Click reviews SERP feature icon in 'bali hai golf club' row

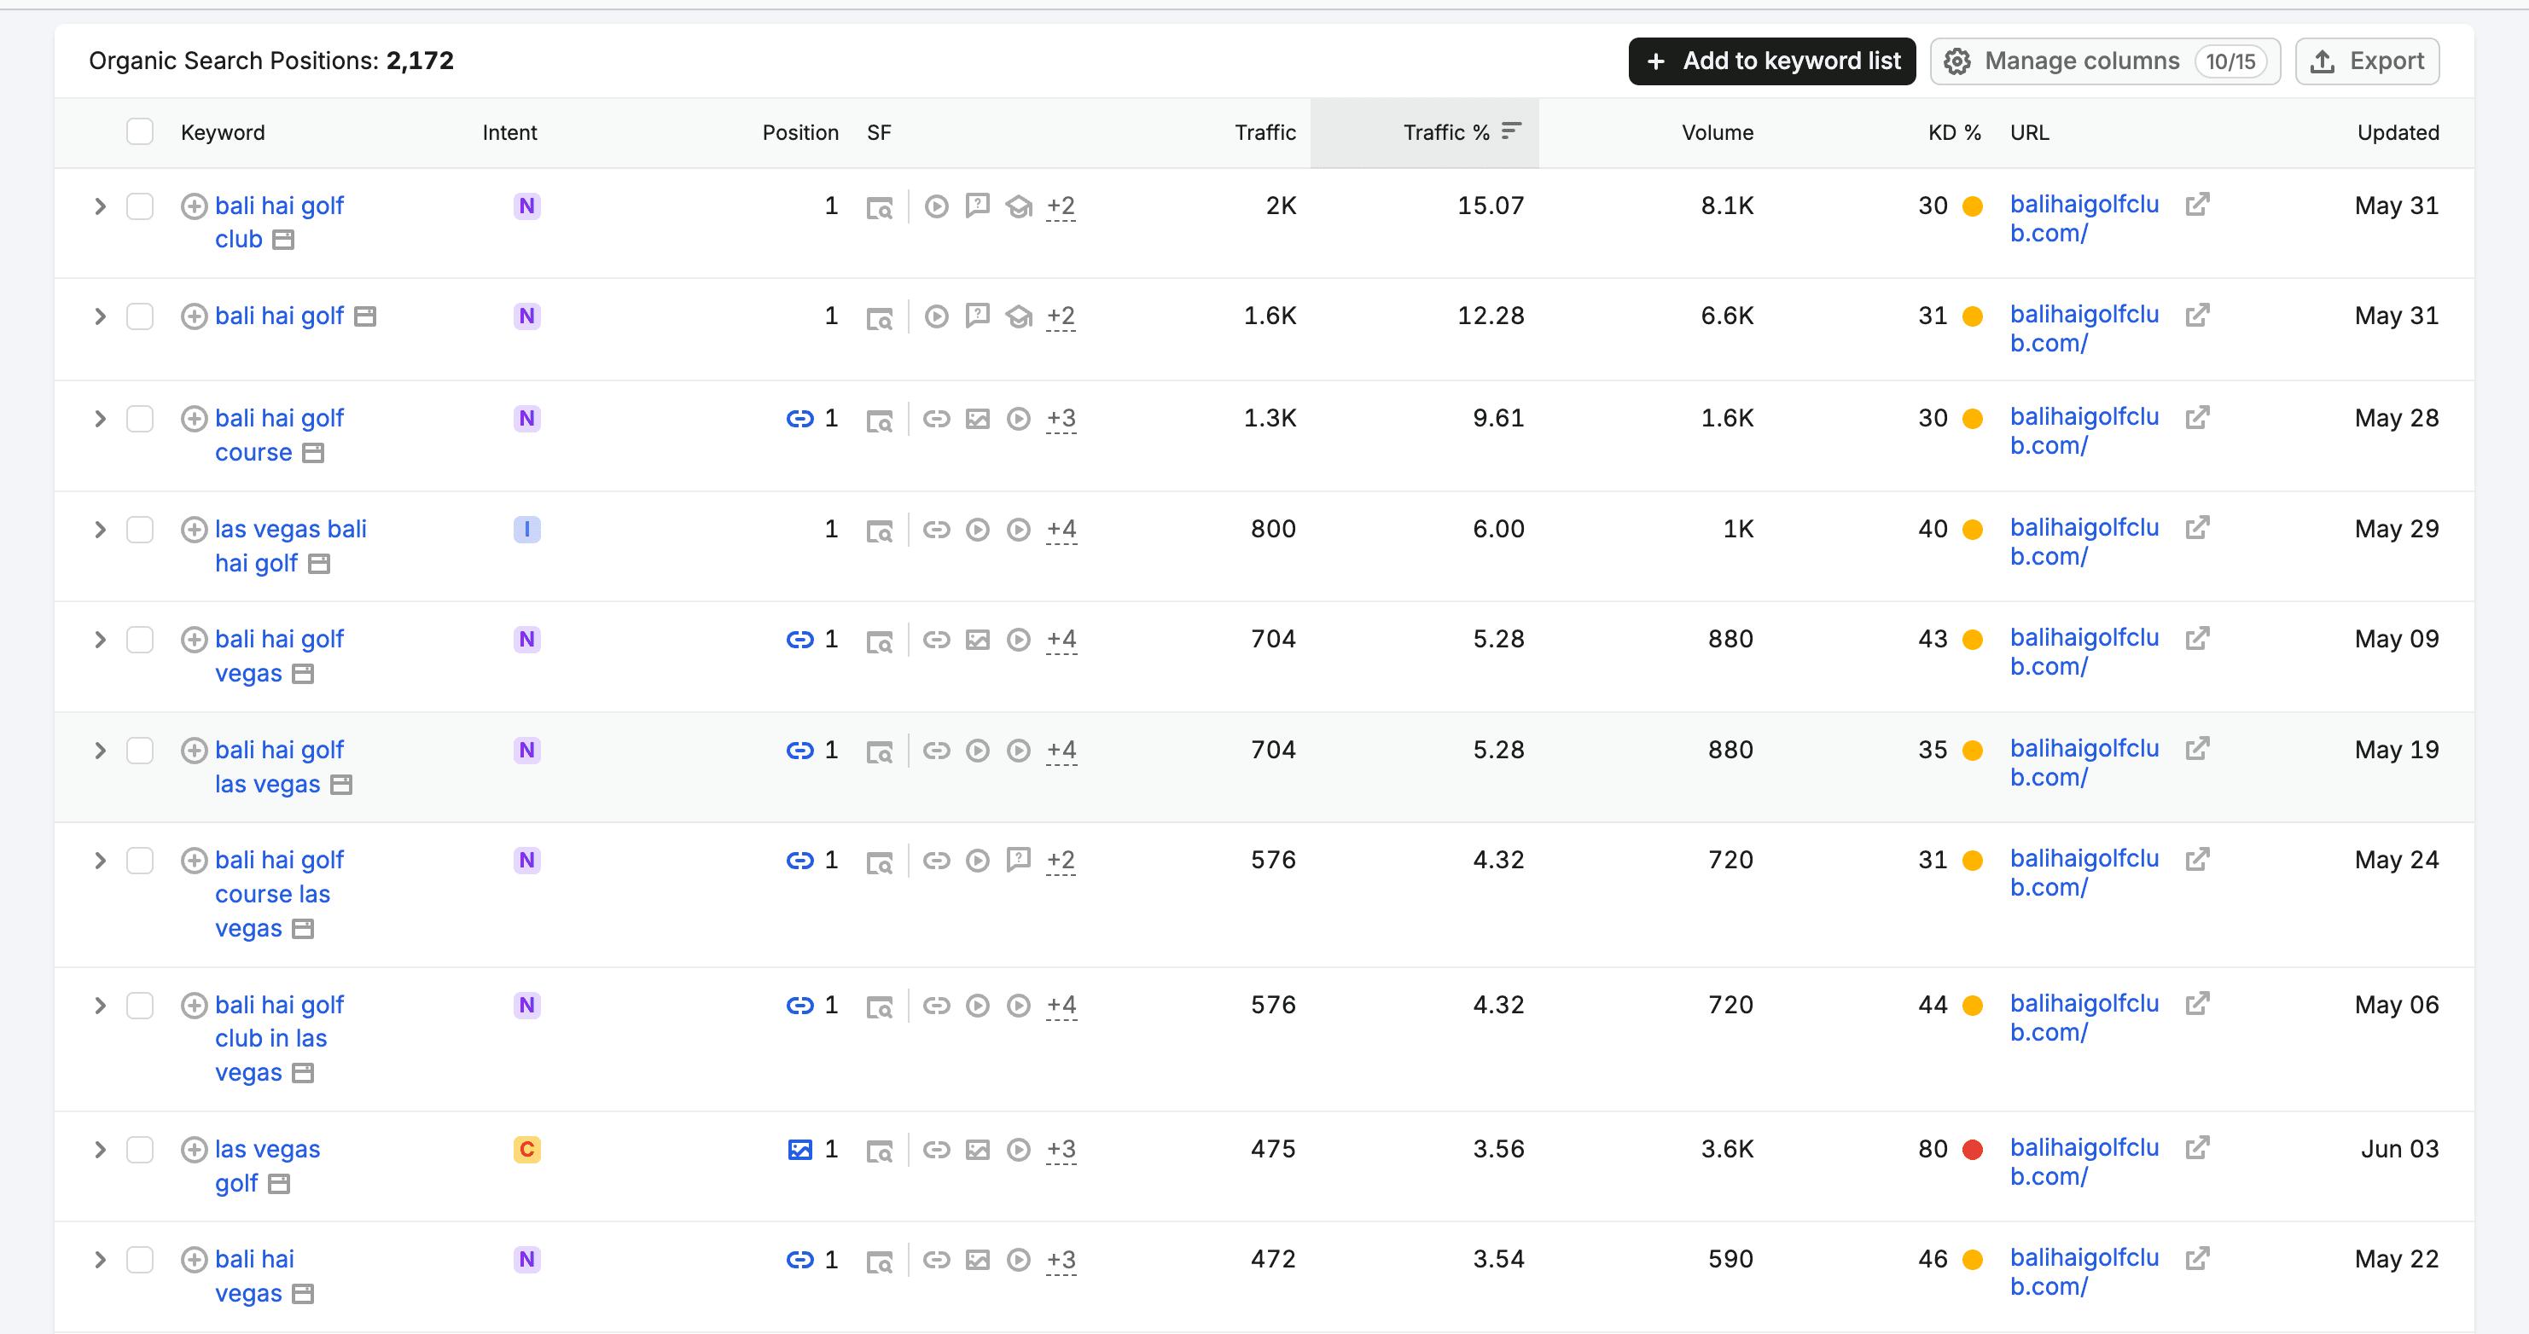coord(978,206)
